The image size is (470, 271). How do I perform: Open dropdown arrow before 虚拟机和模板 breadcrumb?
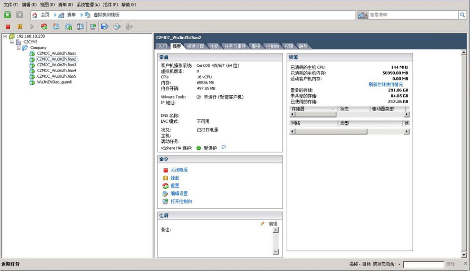[x=81, y=15]
